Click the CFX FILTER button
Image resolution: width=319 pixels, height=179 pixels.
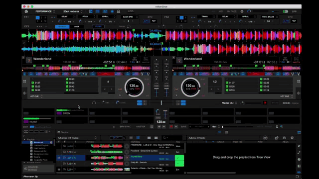[x=98, y=26]
